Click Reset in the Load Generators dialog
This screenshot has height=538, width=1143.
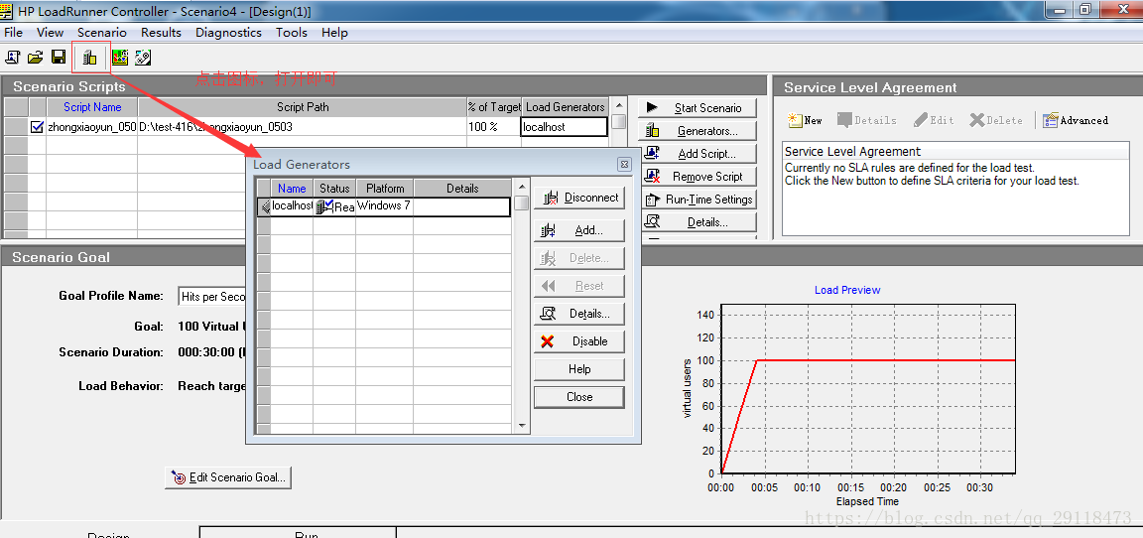point(579,286)
